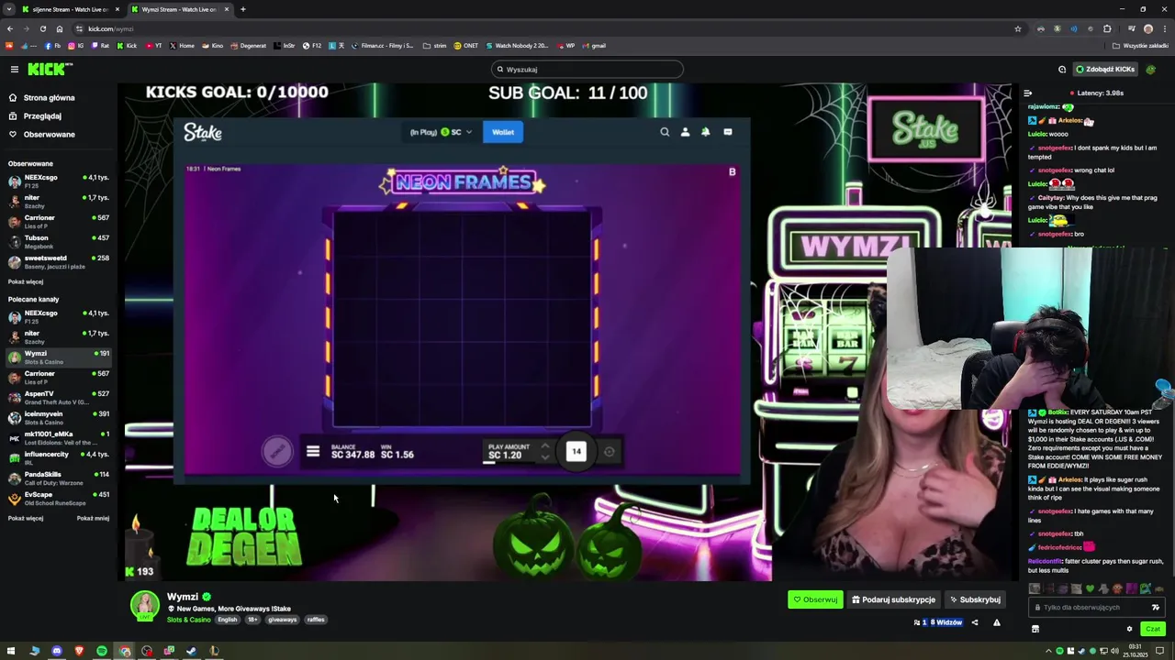Open iceinmyvein recommended channel
The height and width of the screenshot is (660, 1175).
[59, 417]
